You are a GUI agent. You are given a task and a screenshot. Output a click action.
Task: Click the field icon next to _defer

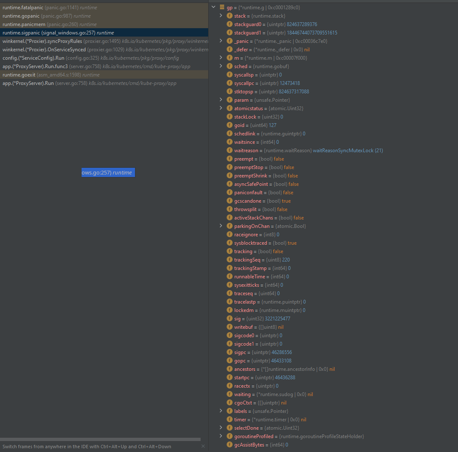[230, 49]
